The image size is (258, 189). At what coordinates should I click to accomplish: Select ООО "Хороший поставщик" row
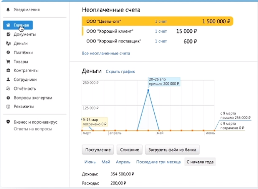140,41
